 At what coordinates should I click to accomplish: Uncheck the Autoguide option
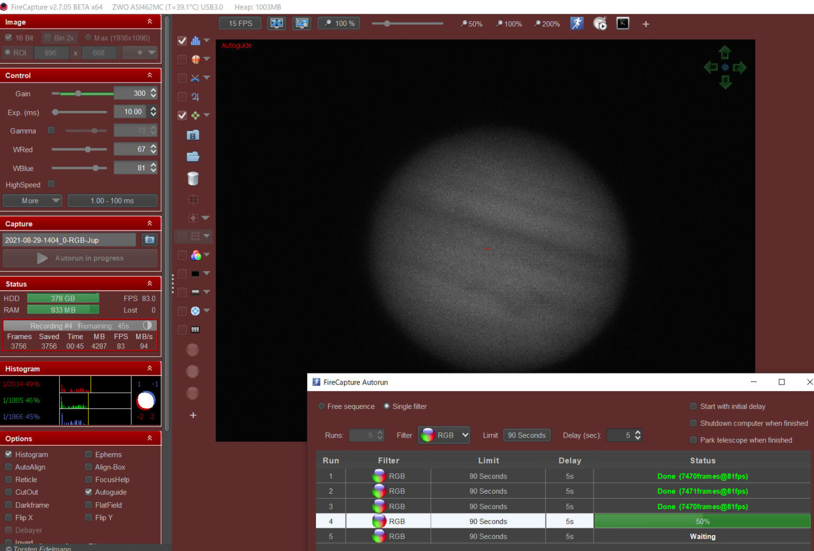point(89,492)
